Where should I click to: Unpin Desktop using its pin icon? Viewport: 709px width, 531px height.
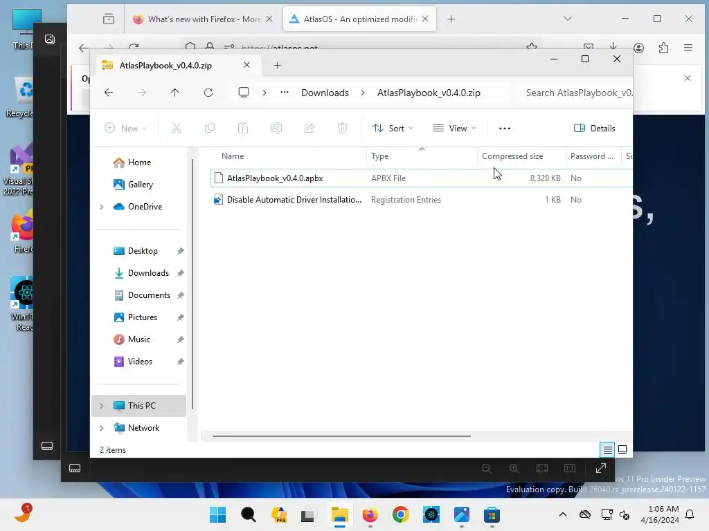point(181,251)
